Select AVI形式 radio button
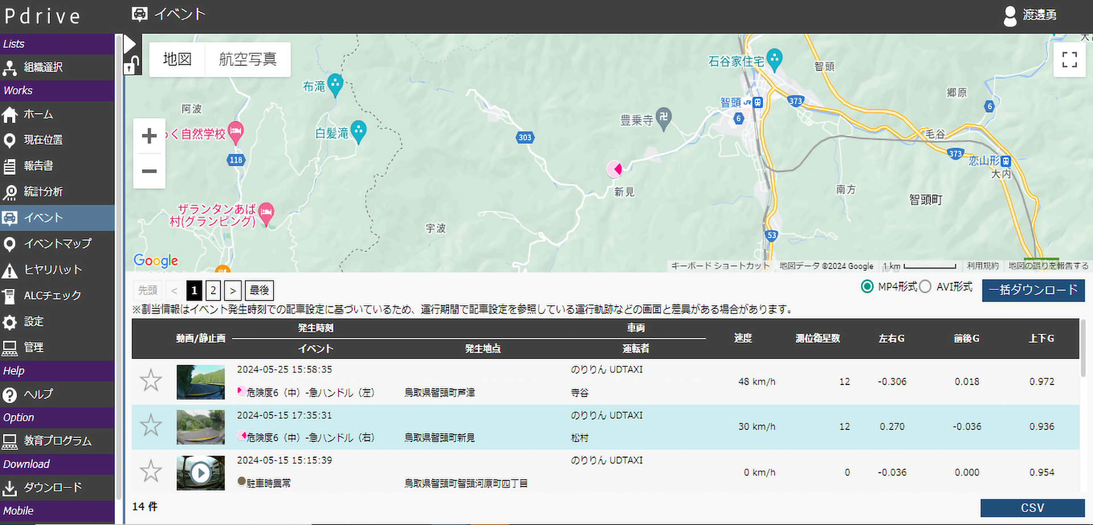This screenshot has width=1093, height=525. click(926, 287)
